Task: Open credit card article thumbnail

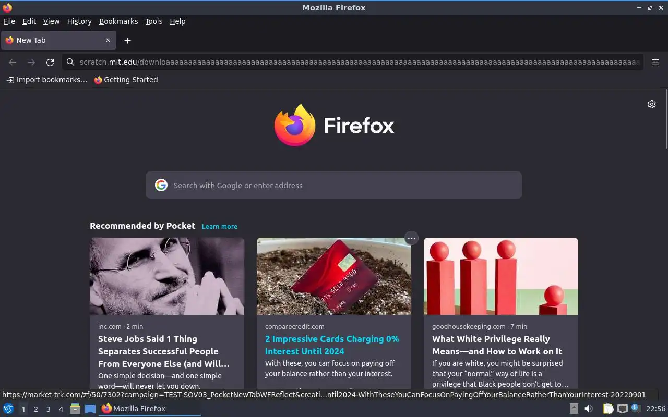Action: (334, 276)
